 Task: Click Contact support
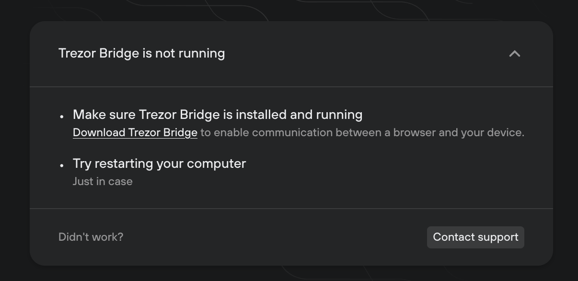tap(475, 237)
